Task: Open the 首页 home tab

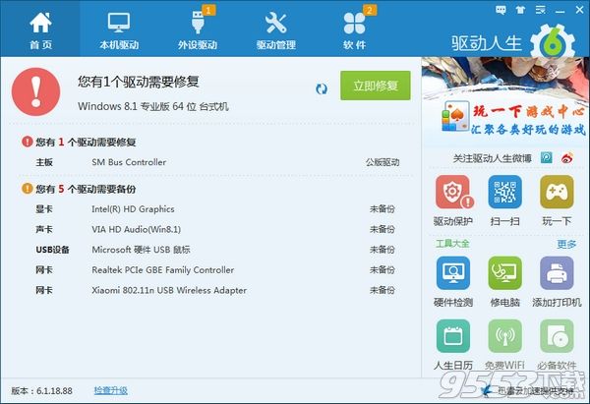Action: coord(40,29)
